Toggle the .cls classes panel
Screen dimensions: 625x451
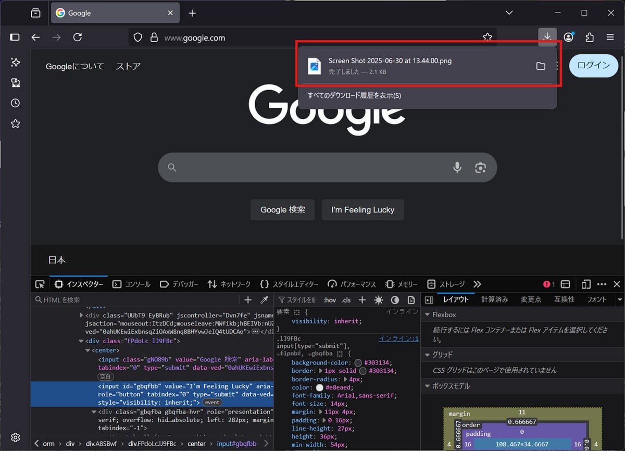tap(346, 300)
